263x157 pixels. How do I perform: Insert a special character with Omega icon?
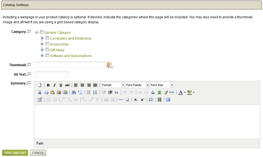pyautogui.click(x=151, y=100)
